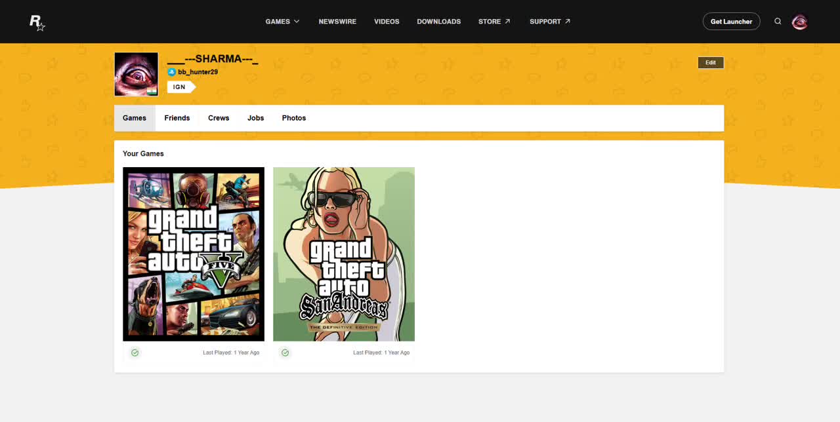Click the green checkmark under GTA V
This screenshot has height=422, width=840.
tap(135, 353)
